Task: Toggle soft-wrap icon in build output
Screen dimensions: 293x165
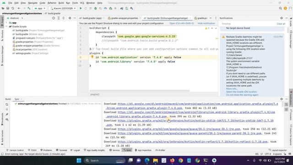Action: pos(286,104)
